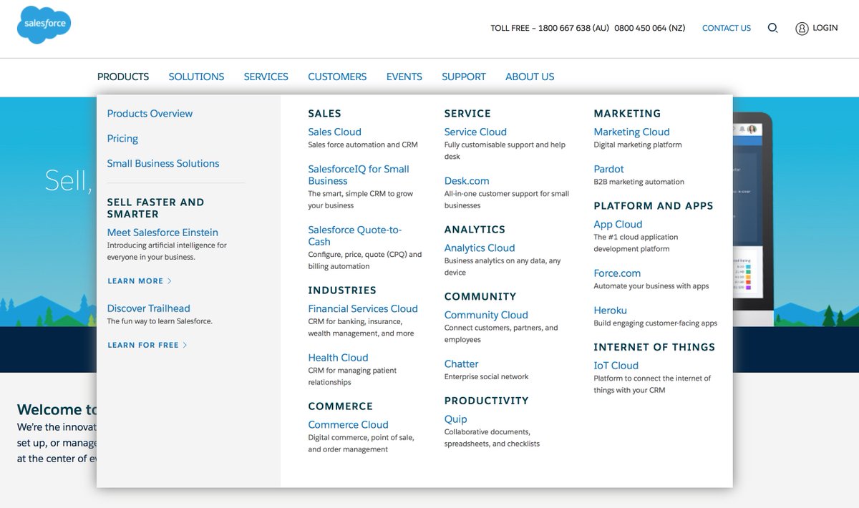Click the INTERNET OF THINGS heading
This screenshot has height=508, width=859.
(x=654, y=347)
